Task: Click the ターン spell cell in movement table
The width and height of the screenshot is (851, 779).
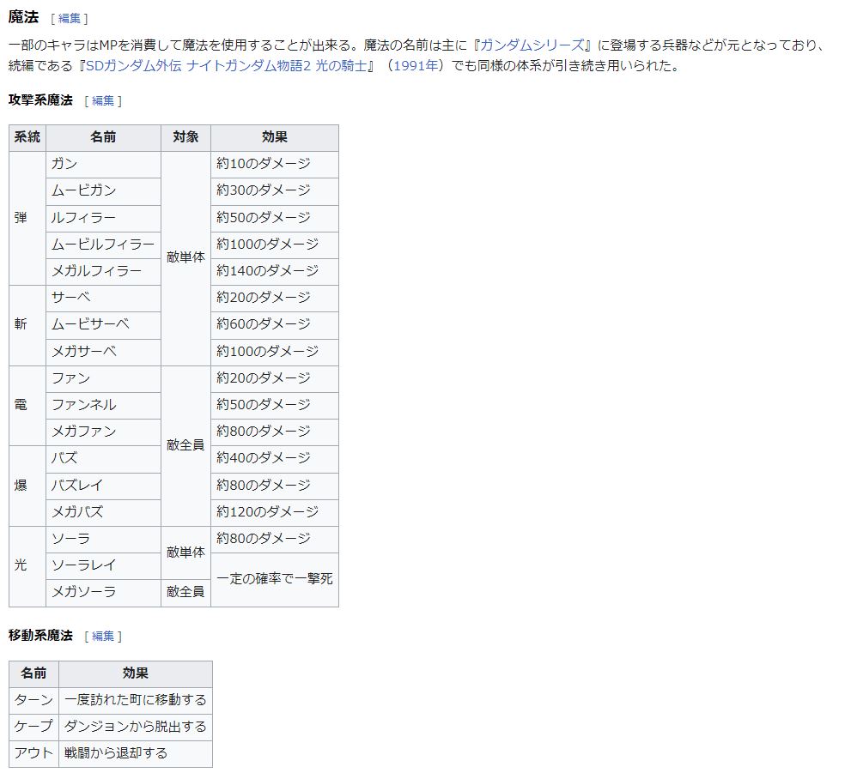Action: tap(34, 700)
